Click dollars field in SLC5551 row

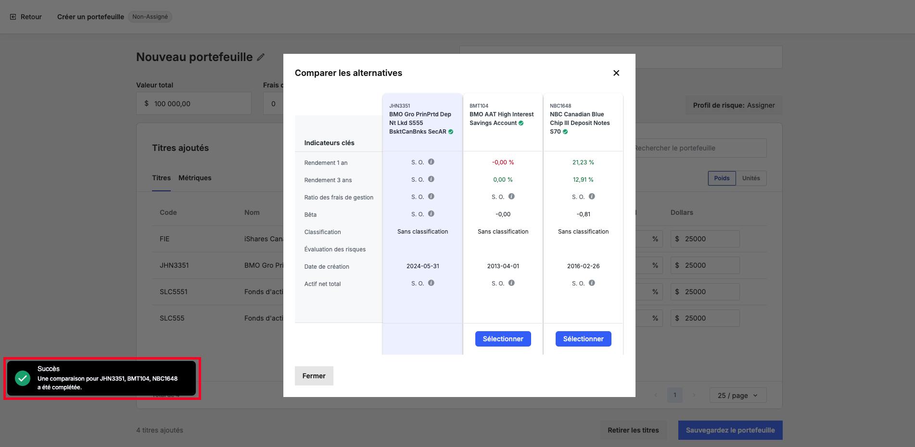(x=705, y=292)
